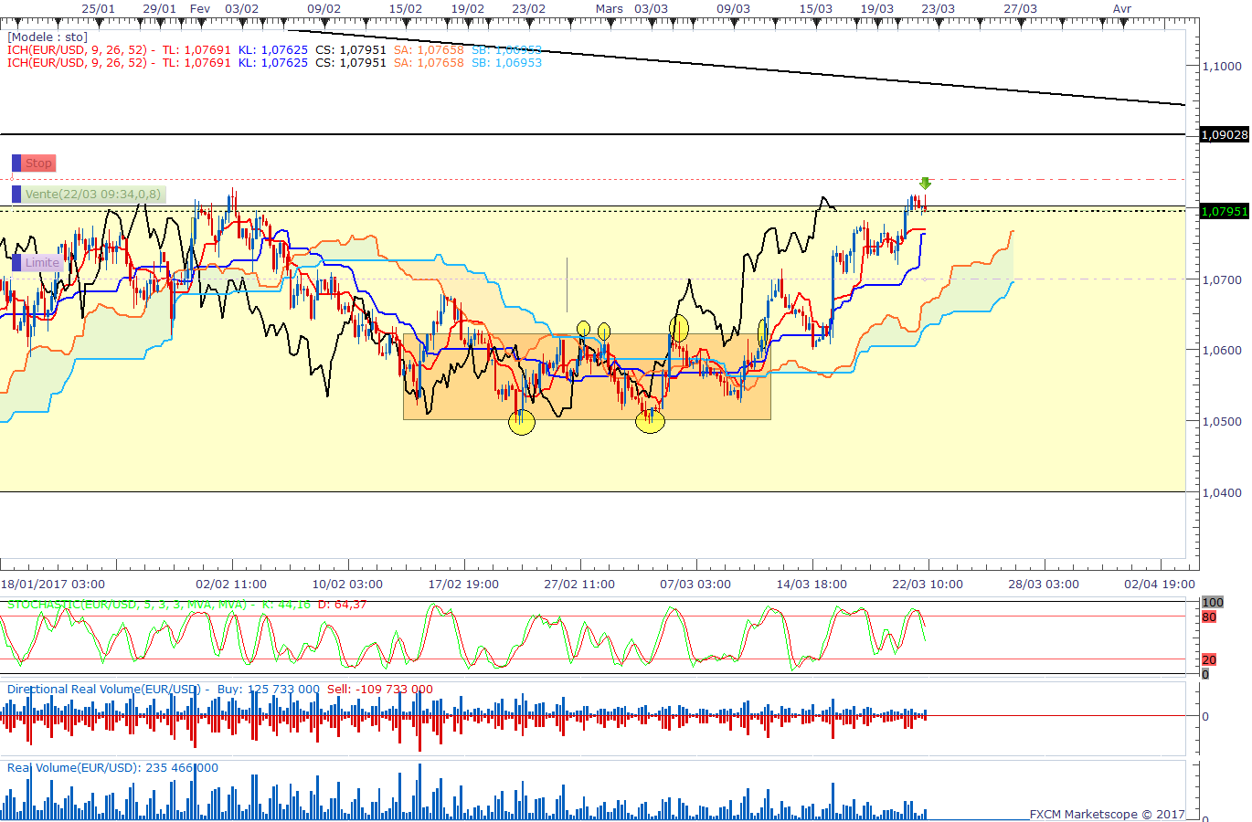
Task: Click the stochastic 80 level marker
Action: tap(1209, 616)
